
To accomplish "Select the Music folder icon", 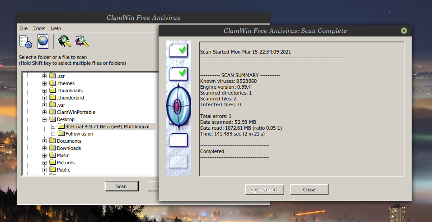I will tap(52, 155).
